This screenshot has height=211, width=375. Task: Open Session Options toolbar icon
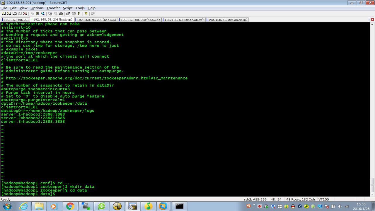68,13
